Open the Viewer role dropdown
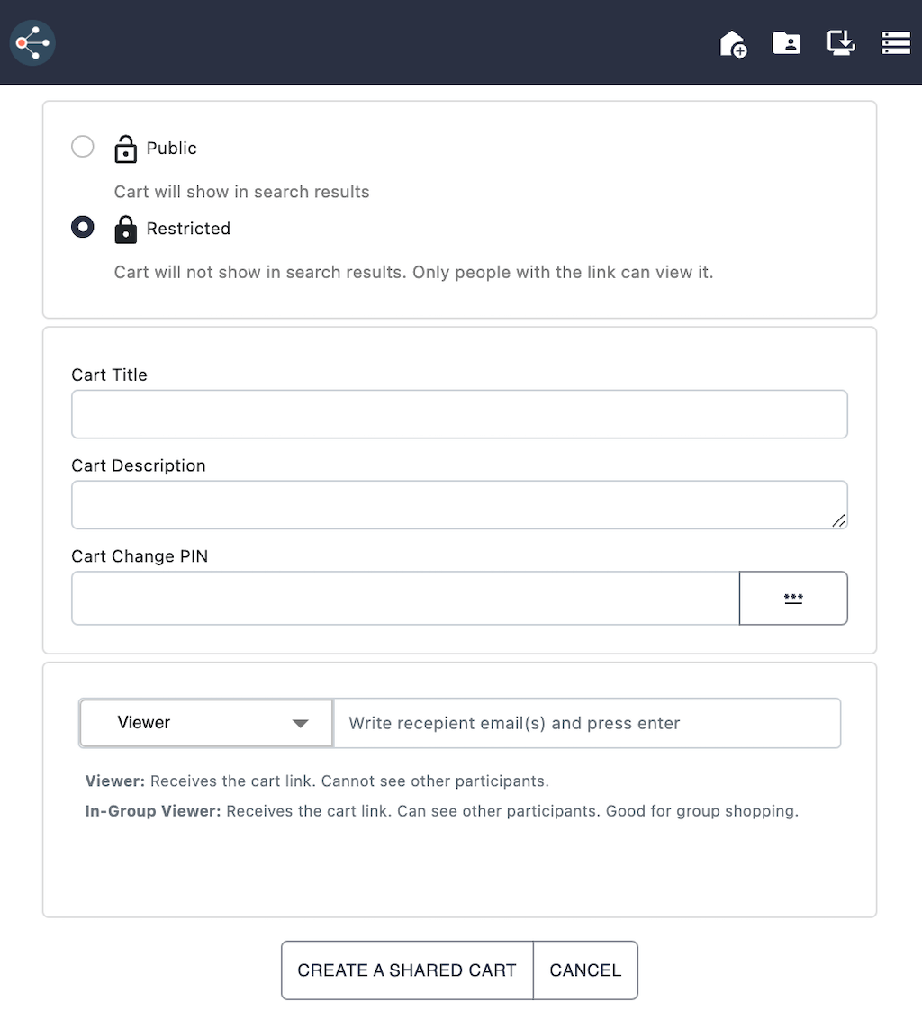The height and width of the screenshot is (1020, 922). (205, 723)
